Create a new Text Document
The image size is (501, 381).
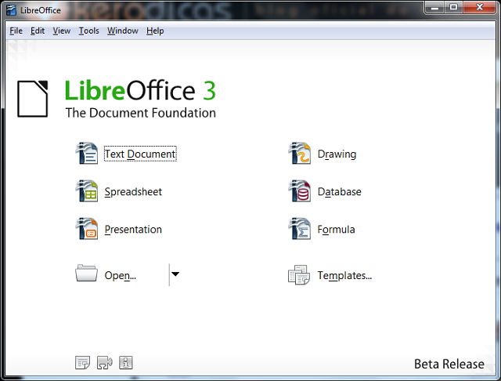[x=139, y=154]
